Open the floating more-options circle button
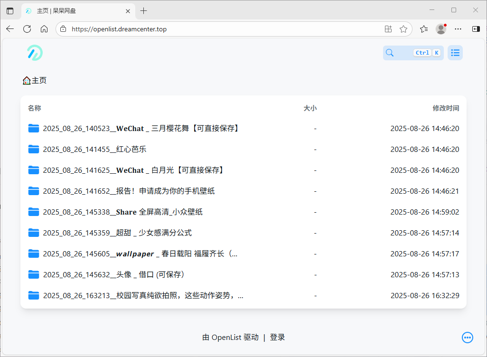Screen dimensions: 487x357 [x=467, y=337]
